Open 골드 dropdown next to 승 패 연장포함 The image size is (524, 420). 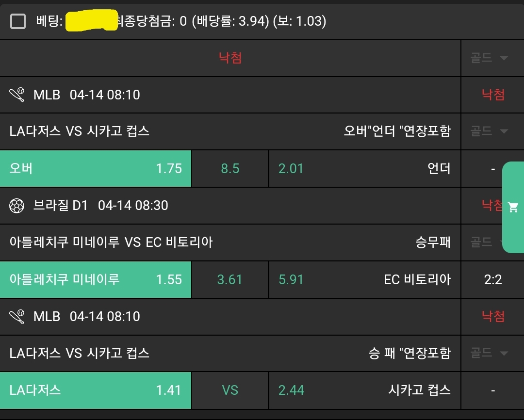click(490, 353)
